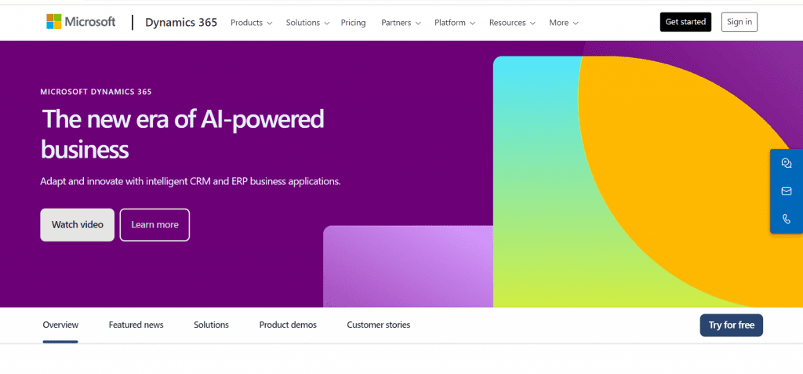Open the Pricing page link
The width and height of the screenshot is (803, 374).
tap(354, 23)
